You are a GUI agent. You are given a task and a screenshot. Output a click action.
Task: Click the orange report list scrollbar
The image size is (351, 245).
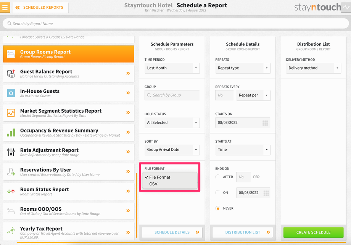(137, 205)
